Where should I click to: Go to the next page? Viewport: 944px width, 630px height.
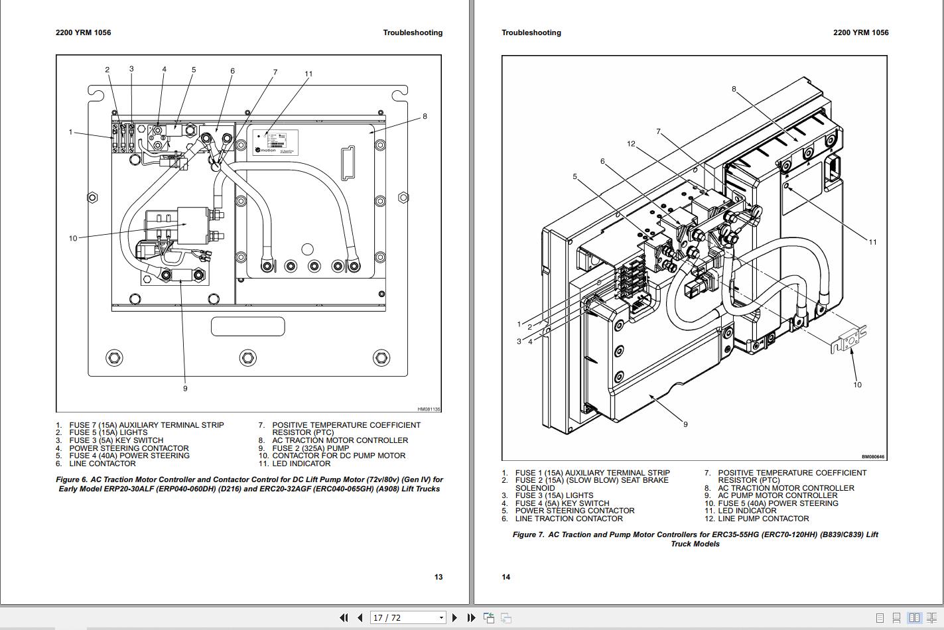tap(454, 617)
